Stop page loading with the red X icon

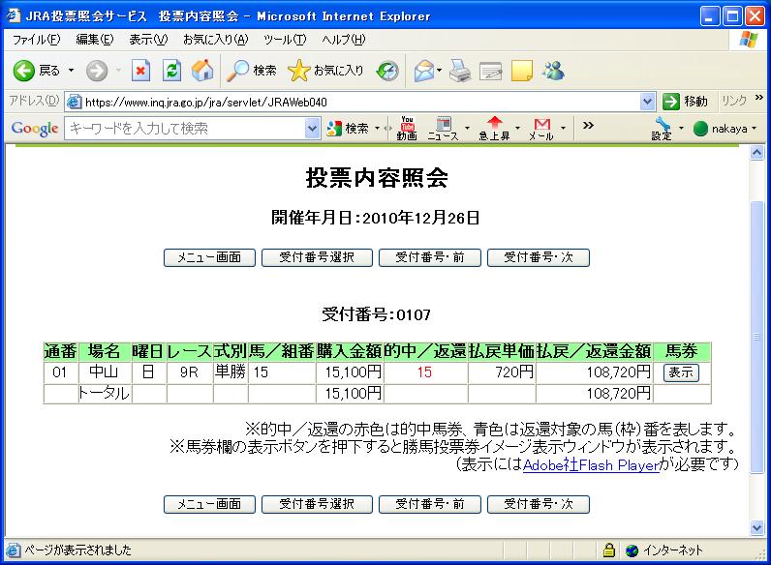140,71
